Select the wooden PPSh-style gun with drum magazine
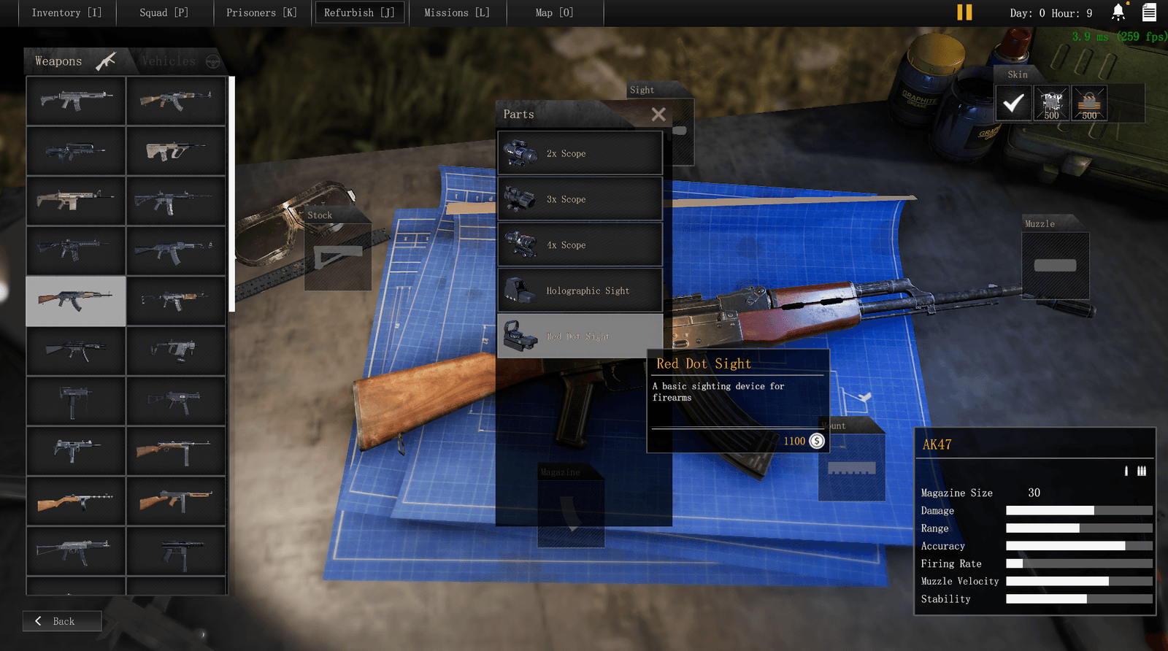 76,501
